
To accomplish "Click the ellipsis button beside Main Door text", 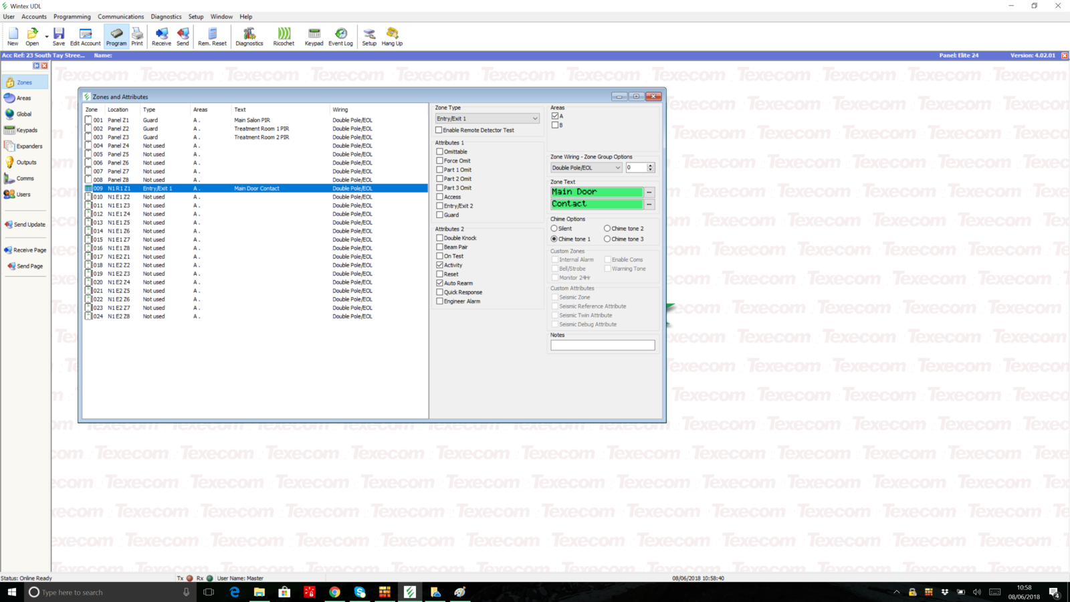I will point(649,192).
